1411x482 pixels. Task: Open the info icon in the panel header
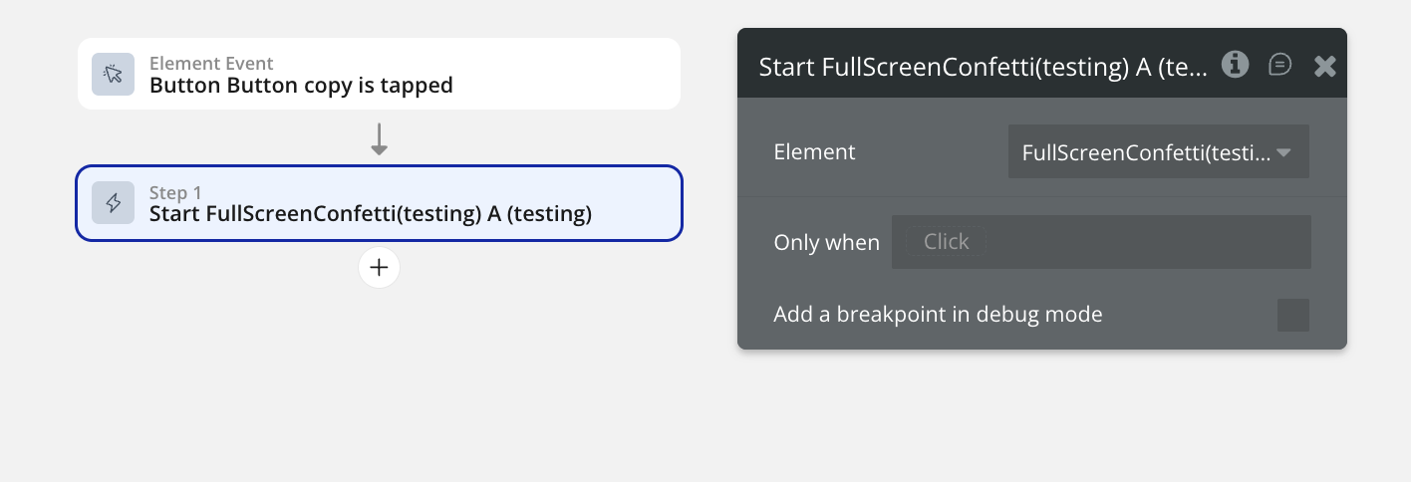pos(1236,65)
